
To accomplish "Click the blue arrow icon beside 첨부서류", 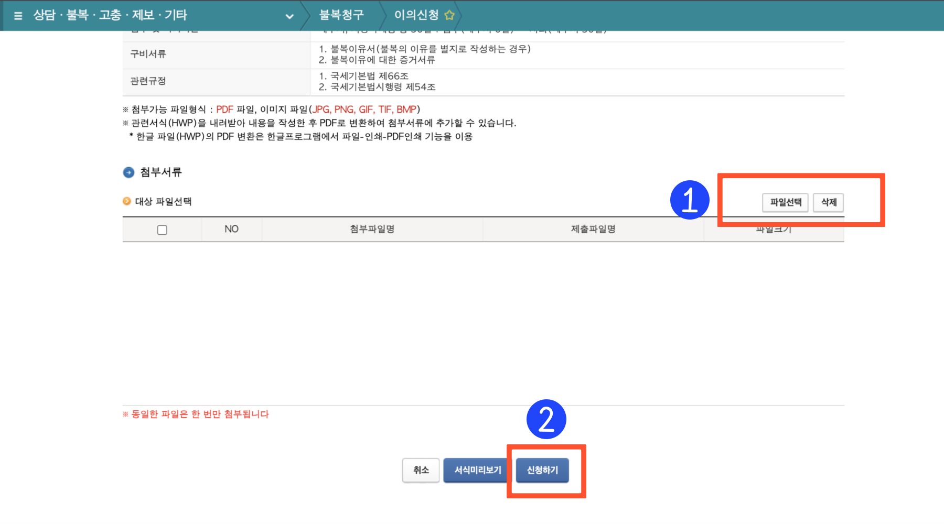I will (128, 172).
